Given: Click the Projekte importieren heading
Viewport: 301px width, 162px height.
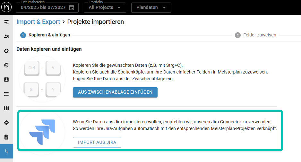Looking at the screenshot, I should pyautogui.click(x=96, y=22).
